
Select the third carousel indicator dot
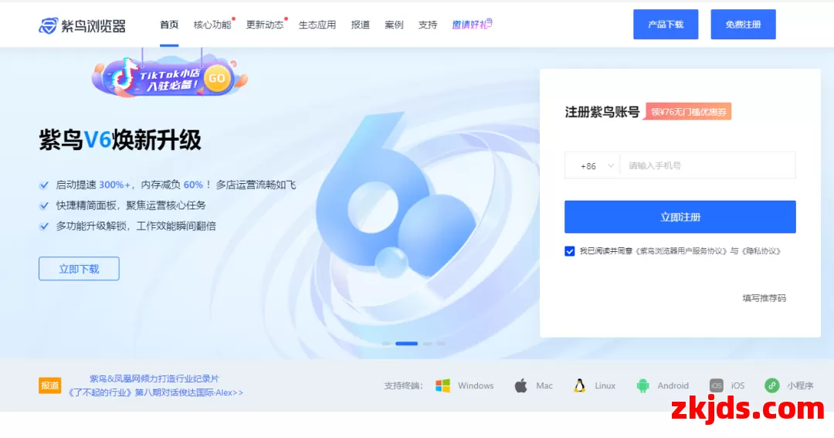pos(427,344)
